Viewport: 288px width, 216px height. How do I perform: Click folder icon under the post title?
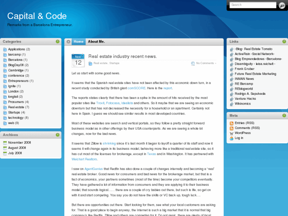[x=90, y=63]
